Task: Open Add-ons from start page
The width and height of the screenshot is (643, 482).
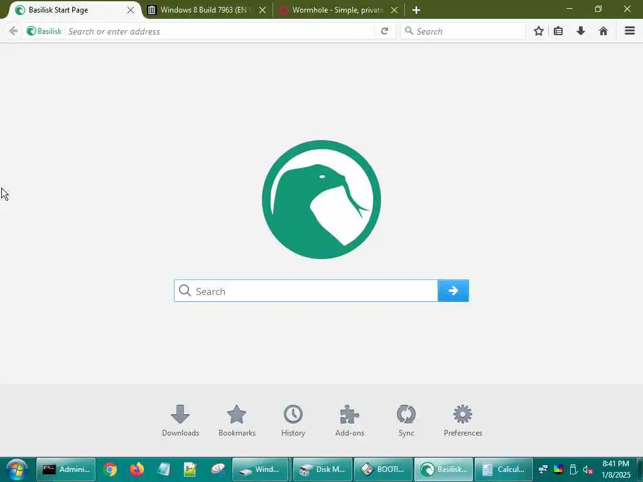Action: pyautogui.click(x=350, y=420)
